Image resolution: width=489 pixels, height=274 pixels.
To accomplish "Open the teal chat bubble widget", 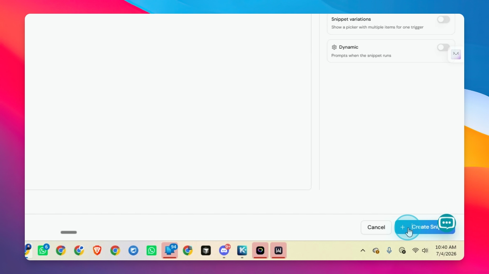I will 446,223.
